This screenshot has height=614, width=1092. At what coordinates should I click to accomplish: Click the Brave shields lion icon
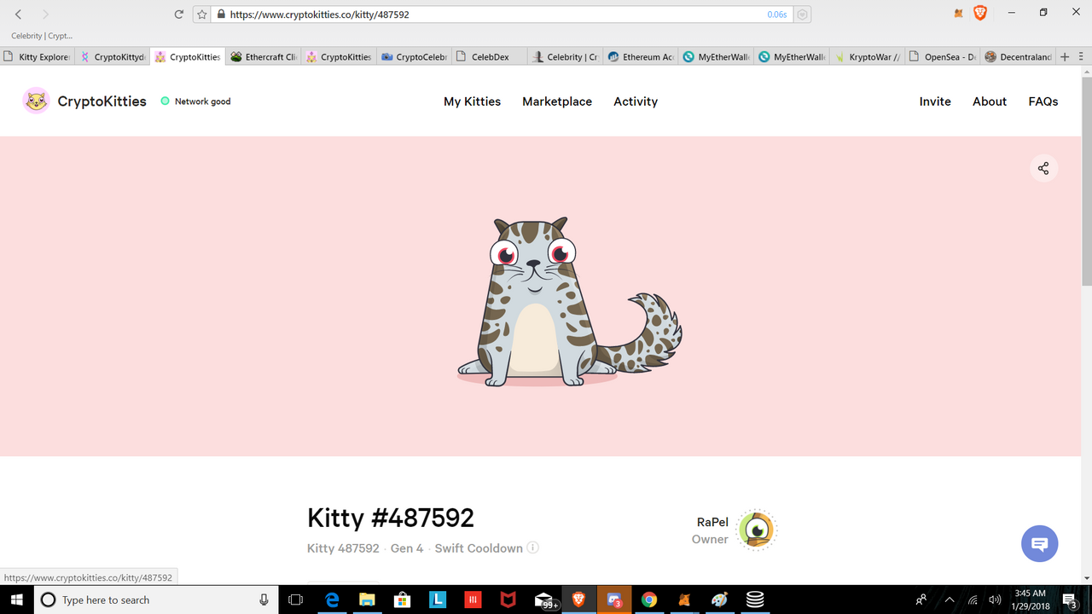click(980, 13)
